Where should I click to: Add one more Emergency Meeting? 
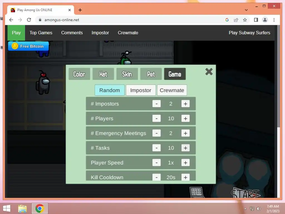[x=185, y=133]
